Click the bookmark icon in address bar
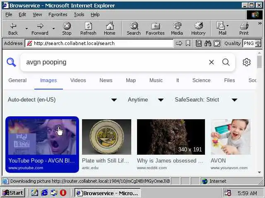Screen dimensions: 265x198 188,43
